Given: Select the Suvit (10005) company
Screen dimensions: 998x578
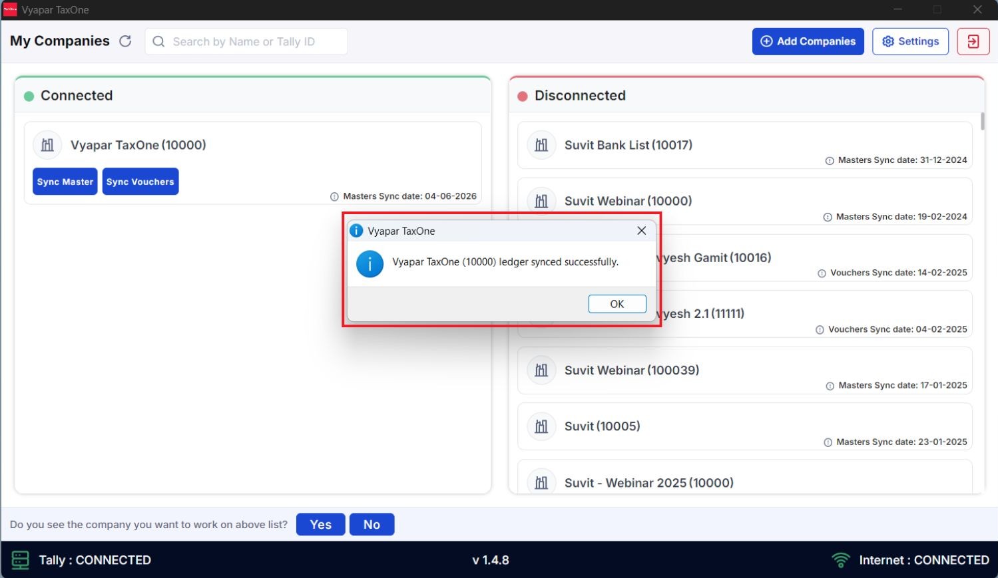Looking at the screenshot, I should coord(745,426).
